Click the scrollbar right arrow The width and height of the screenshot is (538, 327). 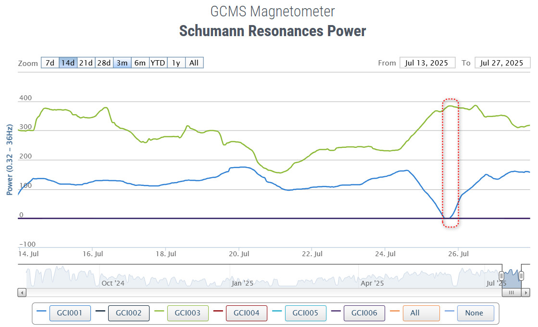526,292
